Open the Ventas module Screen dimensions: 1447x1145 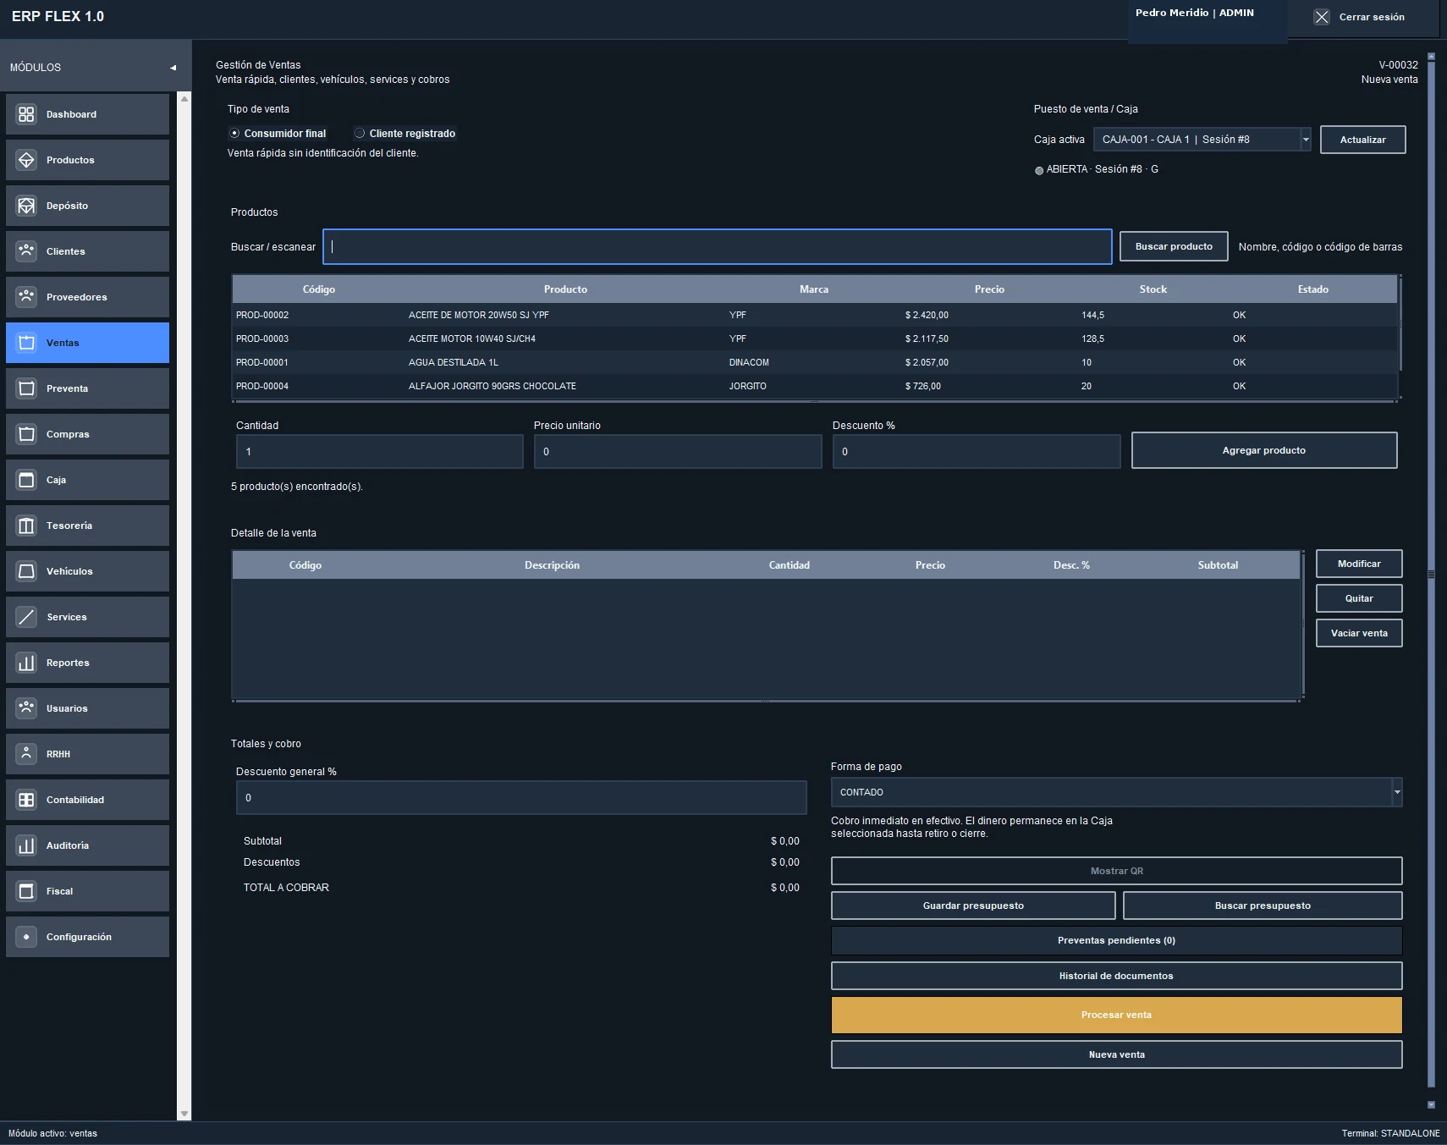pyautogui.click(x=87, y=343)
